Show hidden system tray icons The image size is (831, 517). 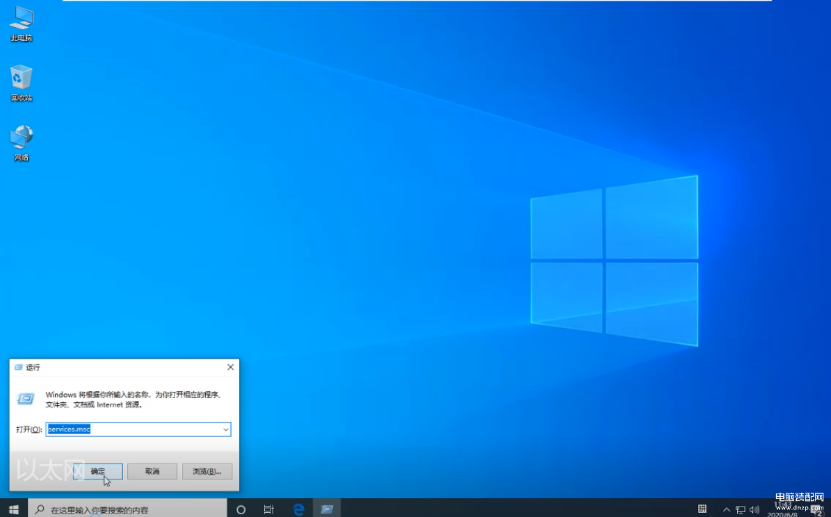point(726,509)
